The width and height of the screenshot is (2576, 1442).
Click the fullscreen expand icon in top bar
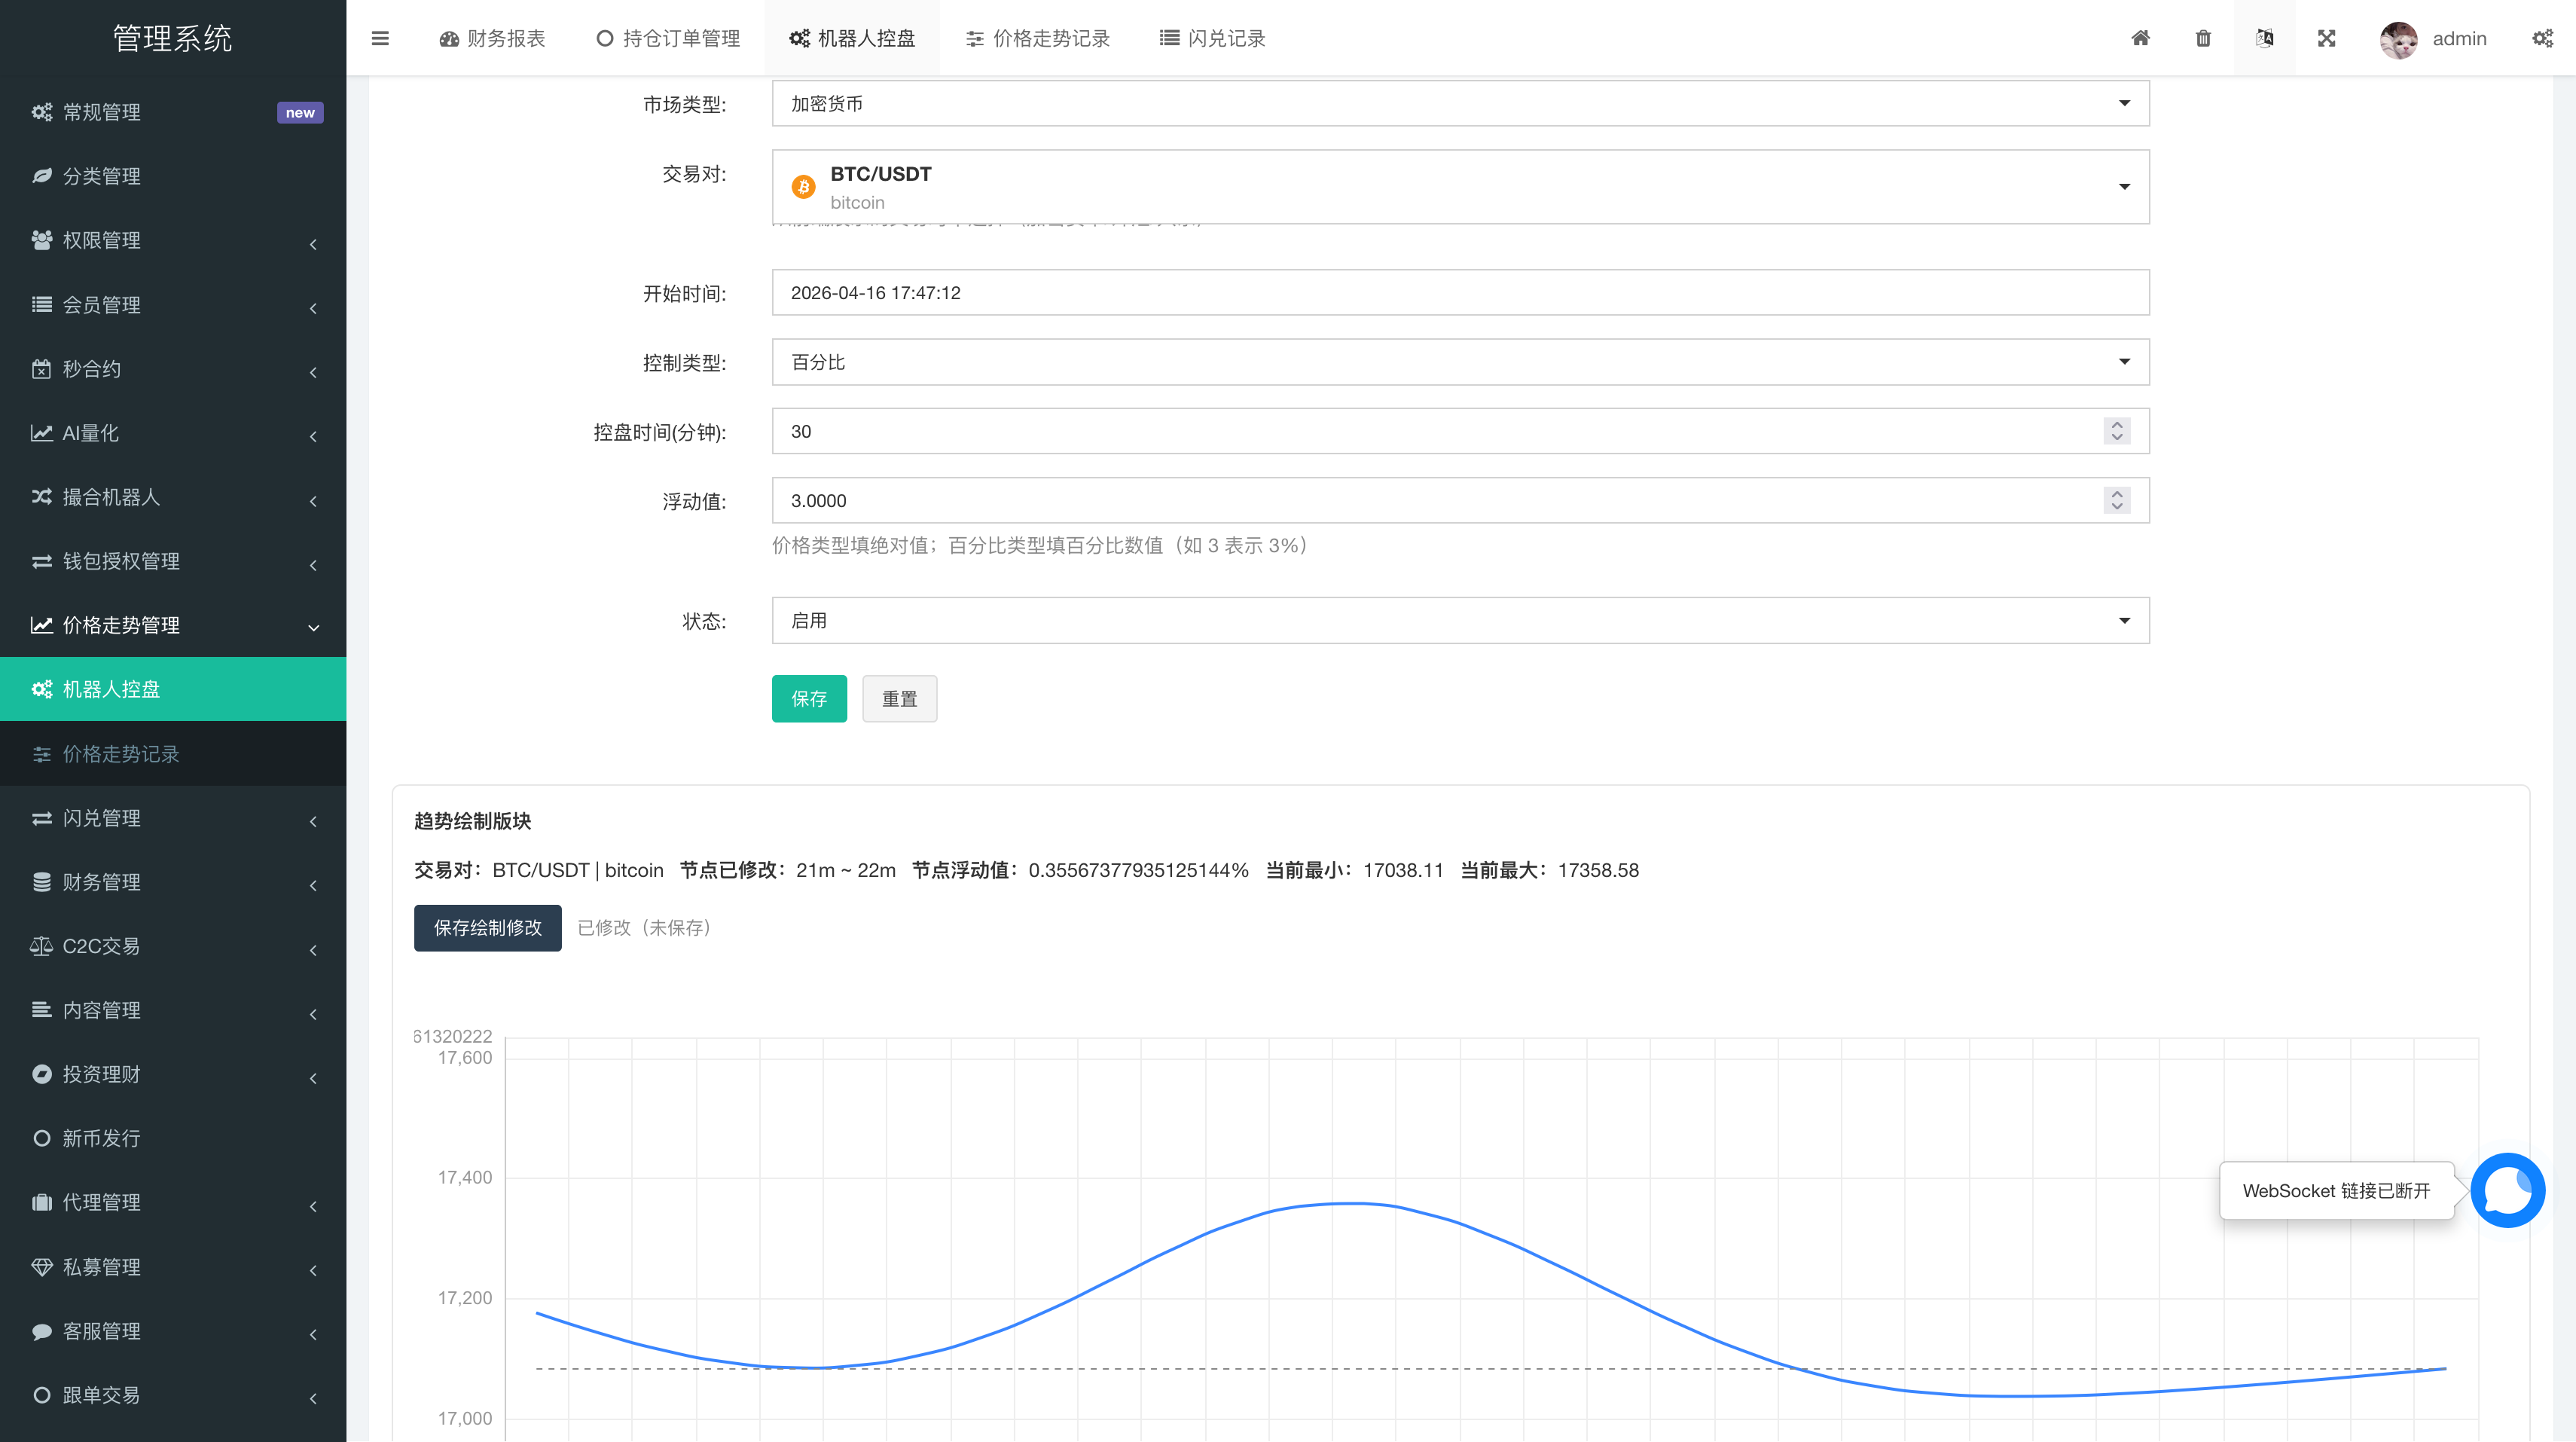(x=2327, y=38)
